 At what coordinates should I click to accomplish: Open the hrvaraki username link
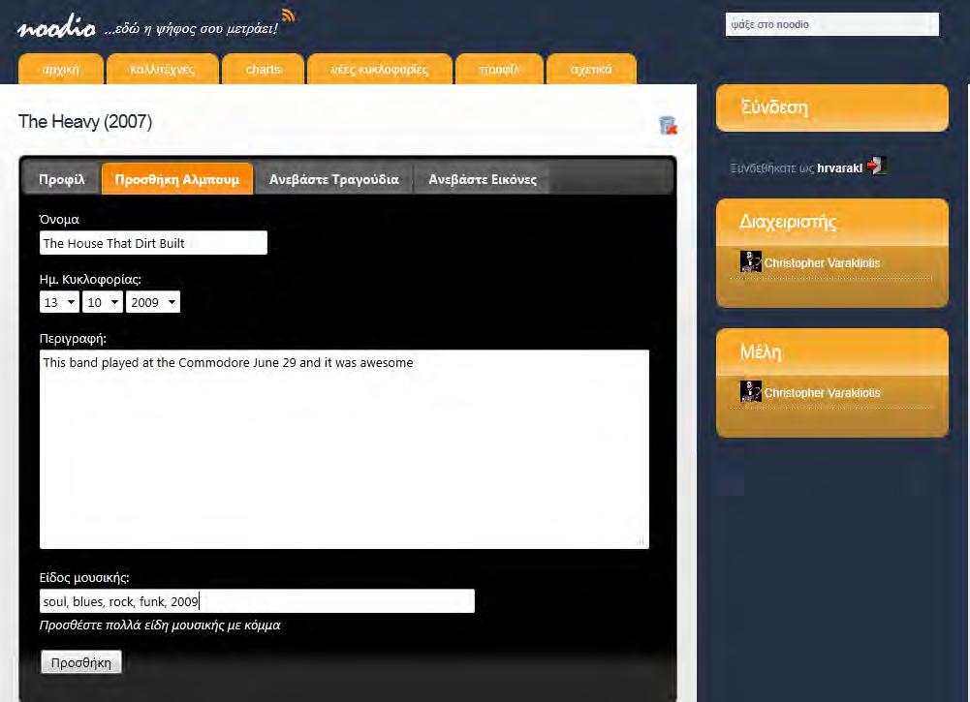tap(839, 168)
